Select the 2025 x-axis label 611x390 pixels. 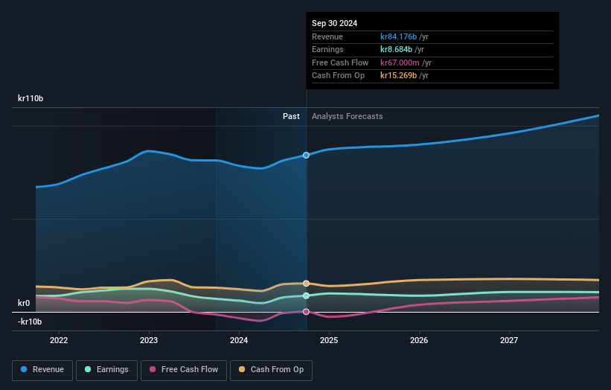[x=329, y=340]
